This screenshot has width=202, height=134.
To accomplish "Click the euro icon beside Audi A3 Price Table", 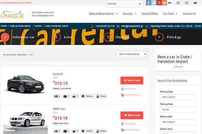I will point(123,89).
